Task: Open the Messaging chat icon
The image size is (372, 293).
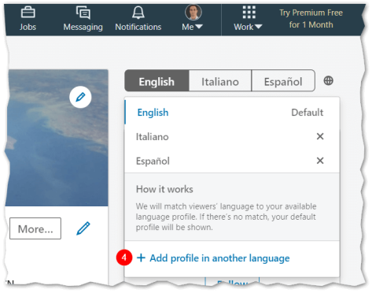Action: [83, 13]
